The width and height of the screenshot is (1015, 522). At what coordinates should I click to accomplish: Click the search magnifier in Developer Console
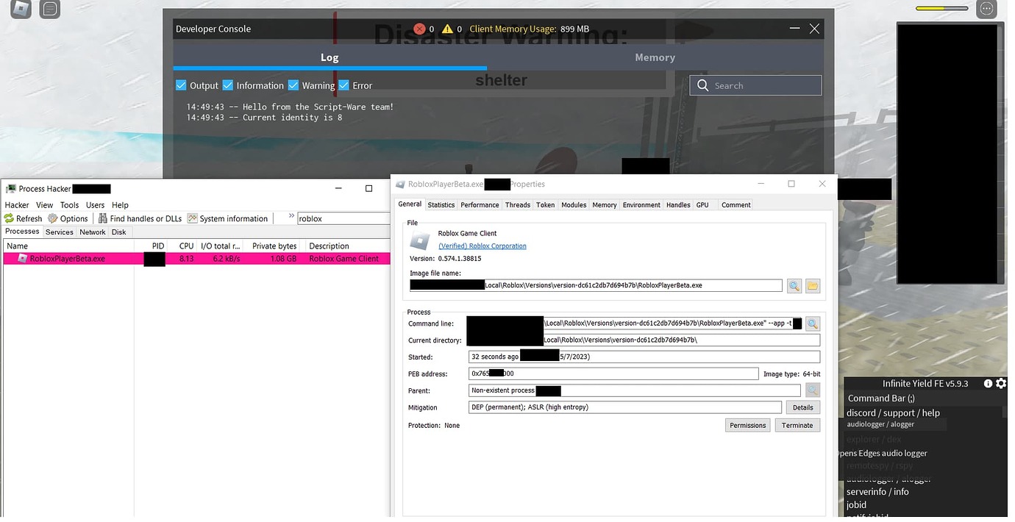point(702,85)
